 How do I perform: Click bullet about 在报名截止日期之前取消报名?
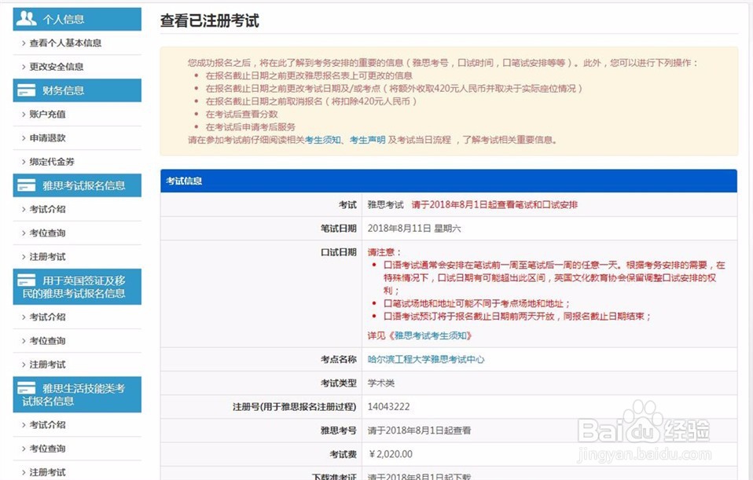pyautogui.click(x=311, y=101)
